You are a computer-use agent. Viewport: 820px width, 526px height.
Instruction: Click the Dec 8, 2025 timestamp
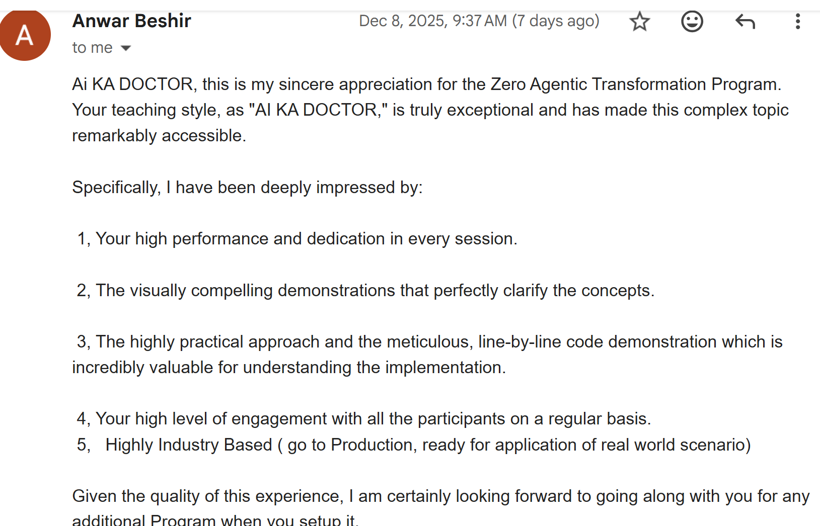point(432,21)
